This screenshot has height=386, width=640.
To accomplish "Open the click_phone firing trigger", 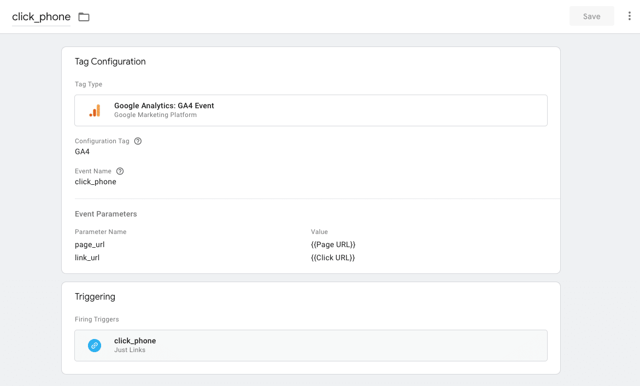I will [310, 346].
